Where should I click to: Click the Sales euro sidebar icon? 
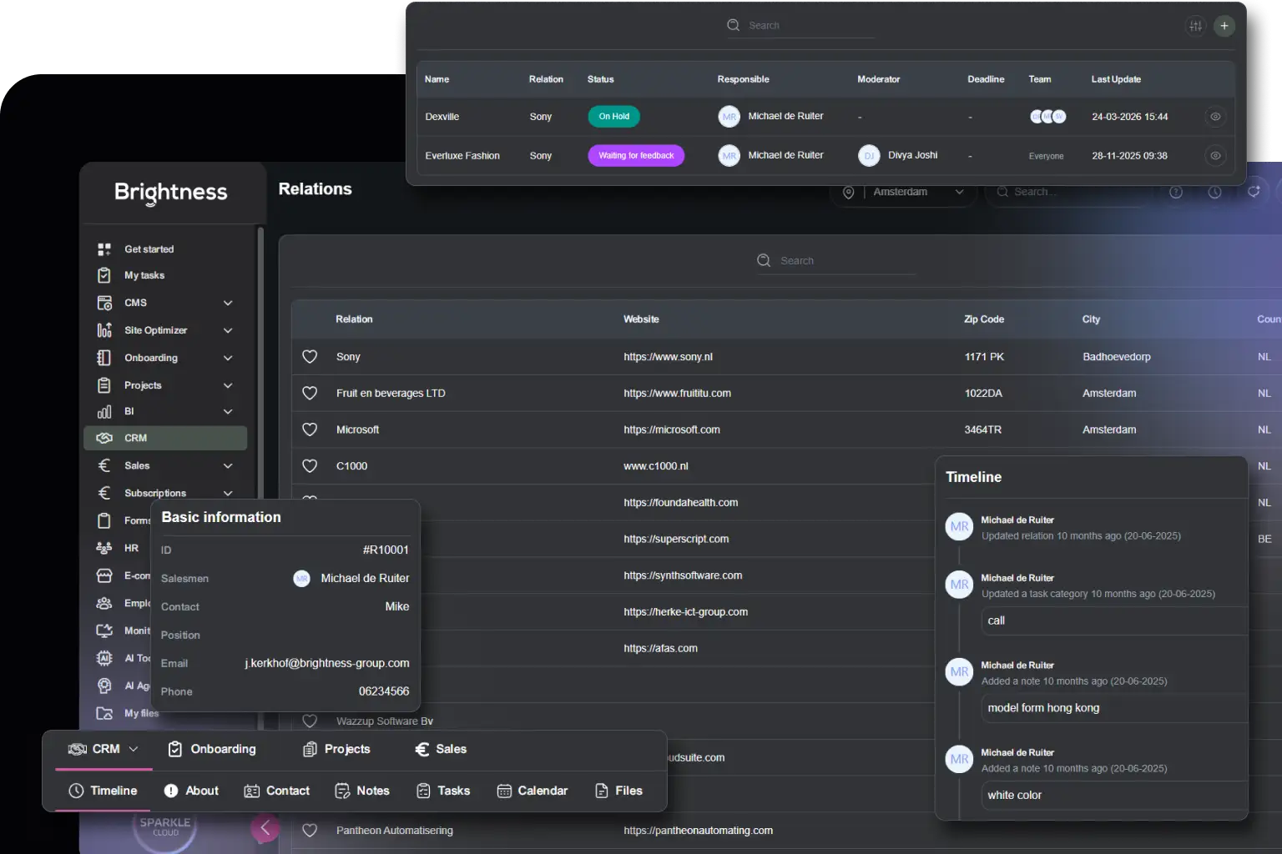pos(104,465)
